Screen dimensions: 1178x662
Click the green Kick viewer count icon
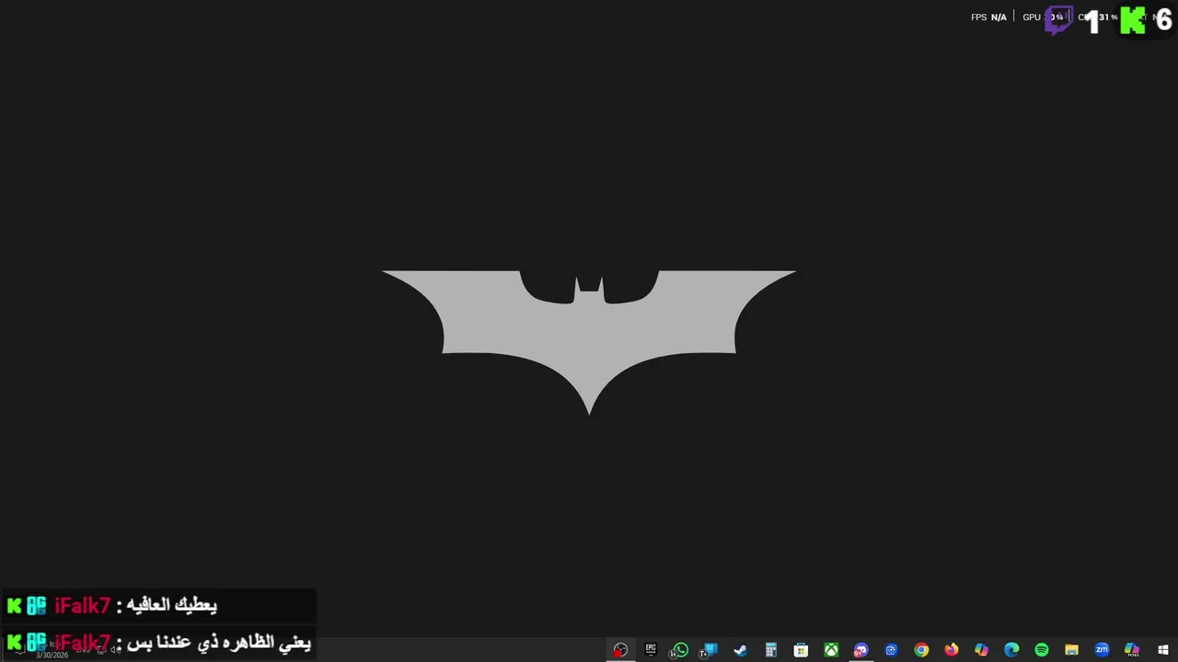(x=1133, y=20)
